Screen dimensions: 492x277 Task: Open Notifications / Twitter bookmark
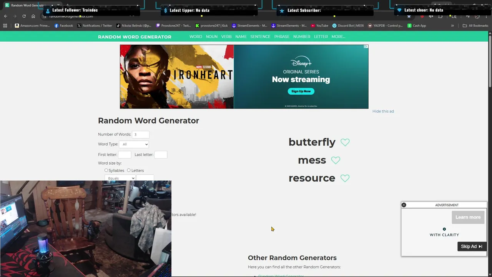[95, 26]
